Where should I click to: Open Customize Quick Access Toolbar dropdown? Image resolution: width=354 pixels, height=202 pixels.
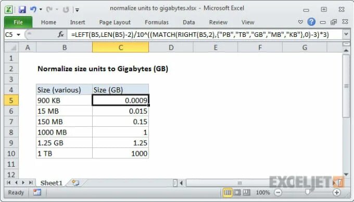(77, 10)
